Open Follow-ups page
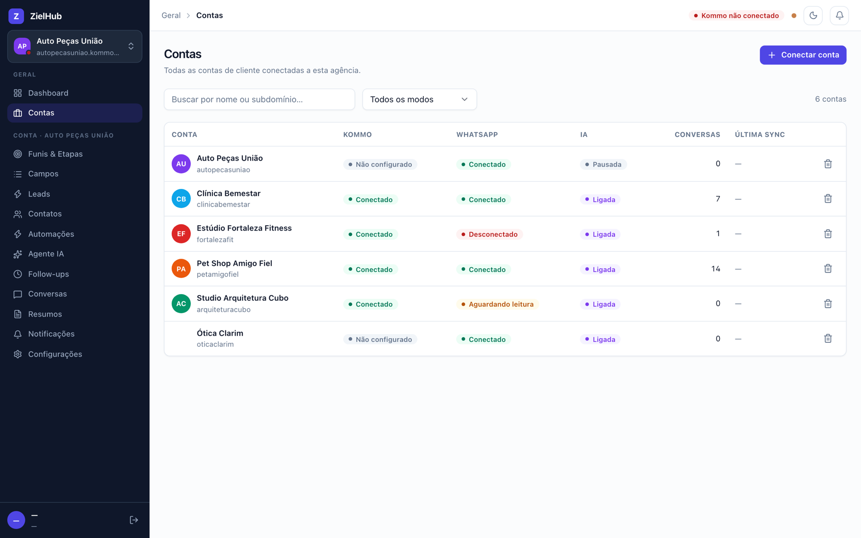This screenshot has width=861, height=538. [x=75, y=274]
